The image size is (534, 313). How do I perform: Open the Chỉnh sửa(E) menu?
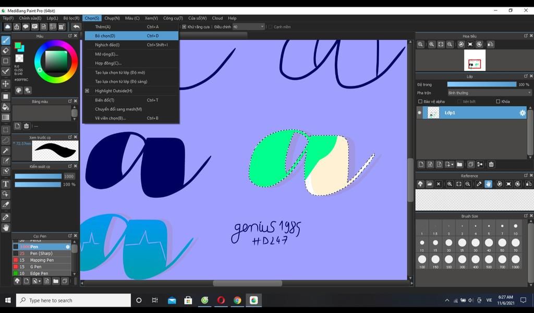(x=30, y=18)
